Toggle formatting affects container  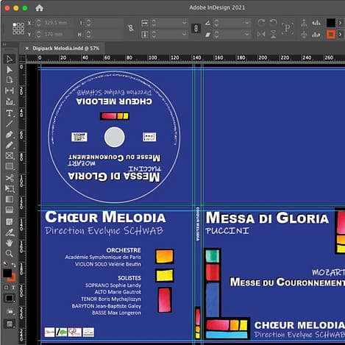pyautogui.click(x=7, y=288)
